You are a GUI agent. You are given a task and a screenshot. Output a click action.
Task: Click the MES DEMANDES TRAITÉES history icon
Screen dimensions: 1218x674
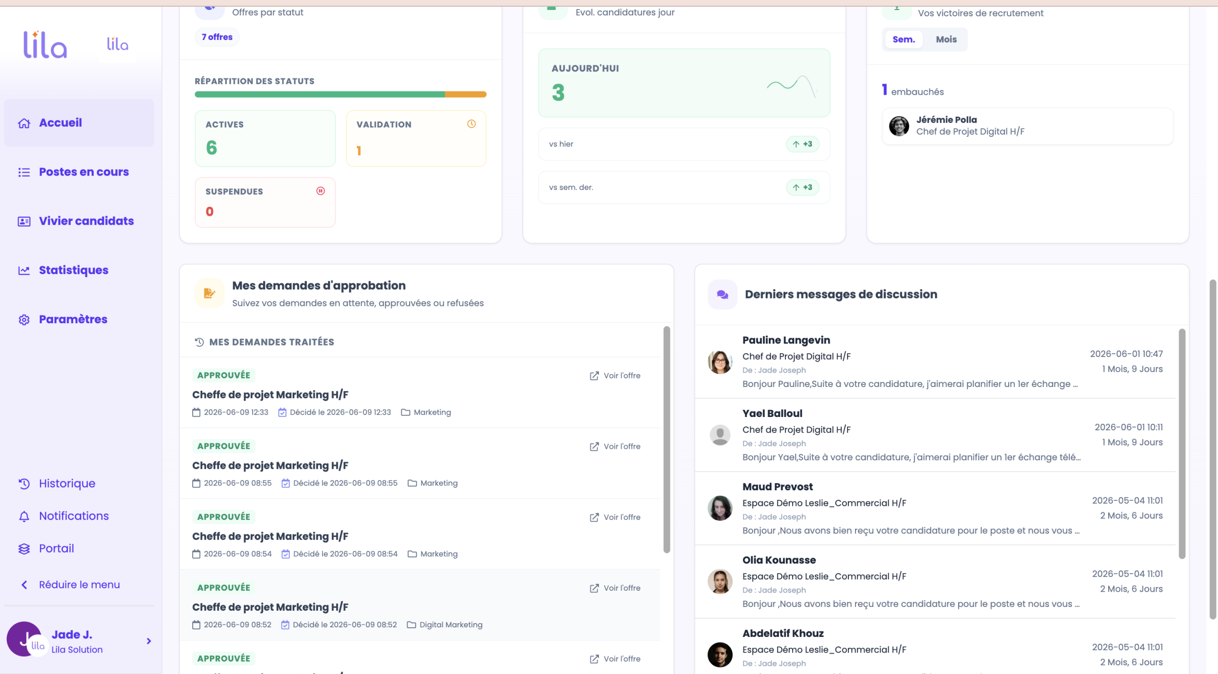(199, 342)
